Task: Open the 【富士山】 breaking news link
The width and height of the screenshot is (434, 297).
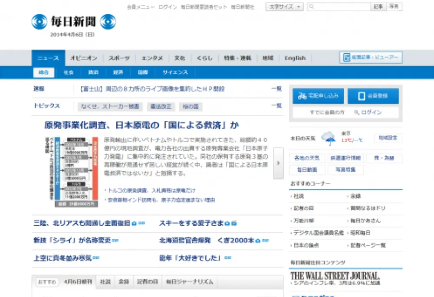Action: [x=151, y=89]
